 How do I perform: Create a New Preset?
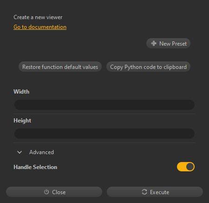(x=168, y=43)
